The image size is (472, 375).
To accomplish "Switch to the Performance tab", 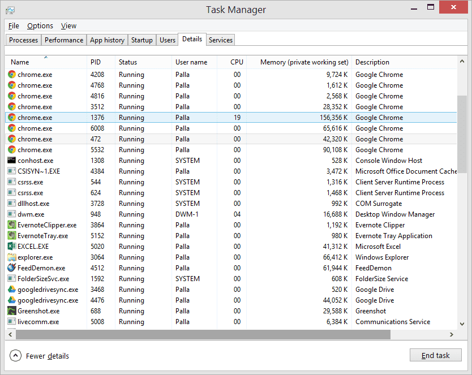I will pyautogui.click(x=64, y=40).
